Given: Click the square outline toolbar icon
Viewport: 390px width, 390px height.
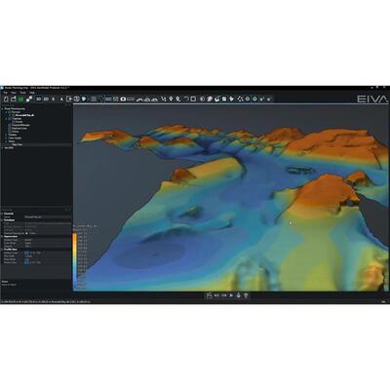Looking at the screenshot, I should [193, 98].
